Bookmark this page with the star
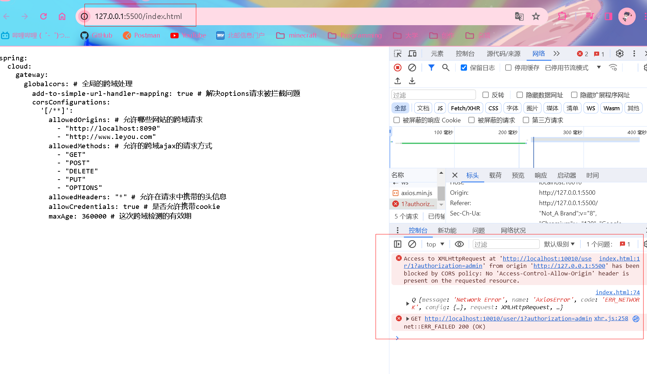647x374 pixels. (x=536, y=16)
